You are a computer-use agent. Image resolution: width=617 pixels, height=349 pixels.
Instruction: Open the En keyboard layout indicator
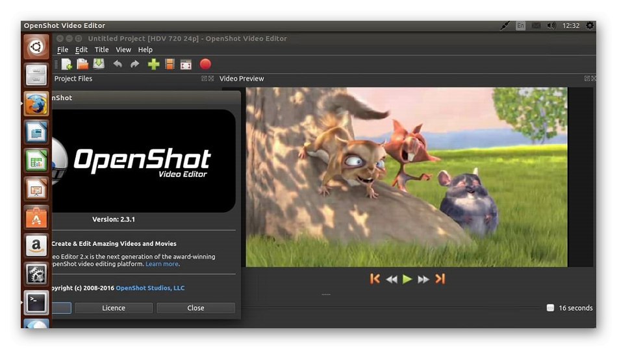(521, 25)
